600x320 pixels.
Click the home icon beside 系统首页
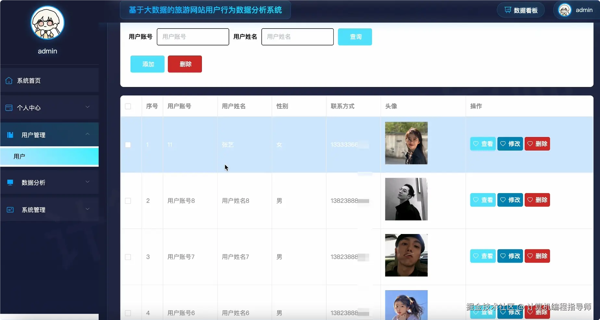[9, 80]
